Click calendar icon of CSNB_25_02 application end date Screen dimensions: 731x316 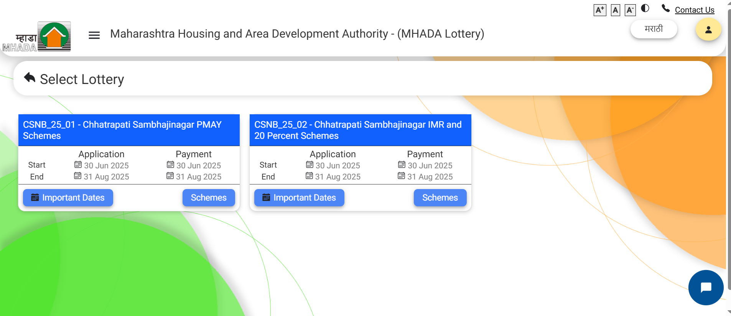tap(309, 176)
